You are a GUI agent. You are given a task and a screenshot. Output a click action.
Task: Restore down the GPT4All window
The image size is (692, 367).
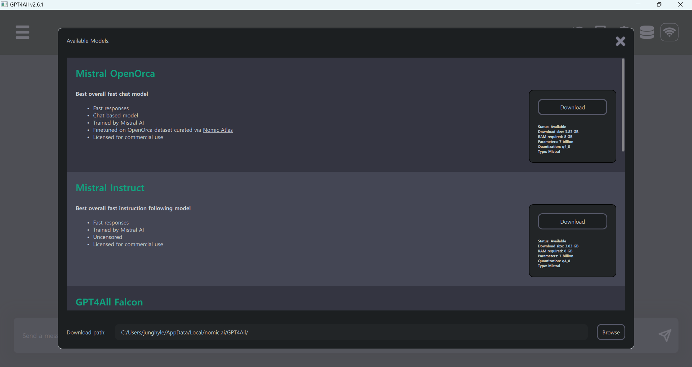[659, 4]
